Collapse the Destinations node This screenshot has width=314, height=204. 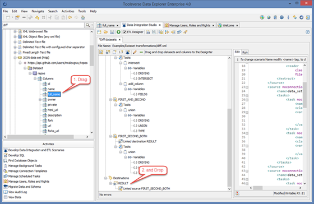[105, 178]
